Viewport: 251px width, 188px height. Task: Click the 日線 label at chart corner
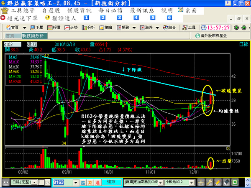(243, 44)
